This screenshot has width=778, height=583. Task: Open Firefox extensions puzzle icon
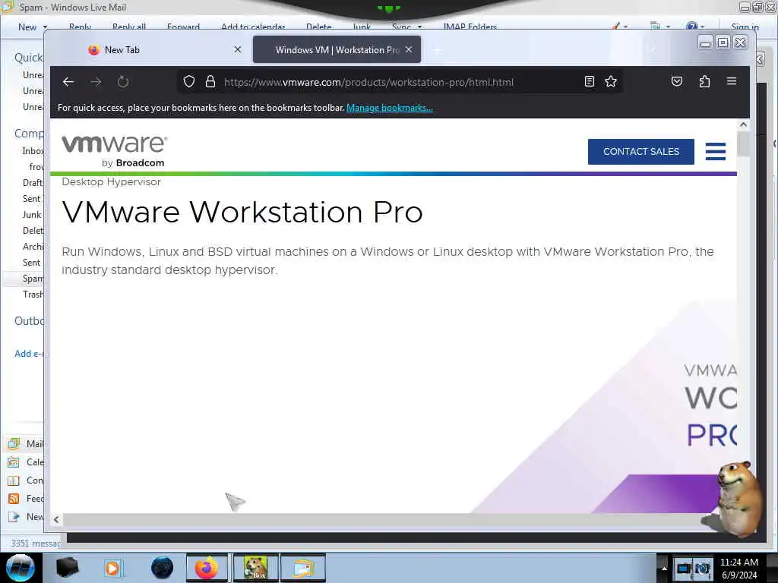click(x=704, y=82)
